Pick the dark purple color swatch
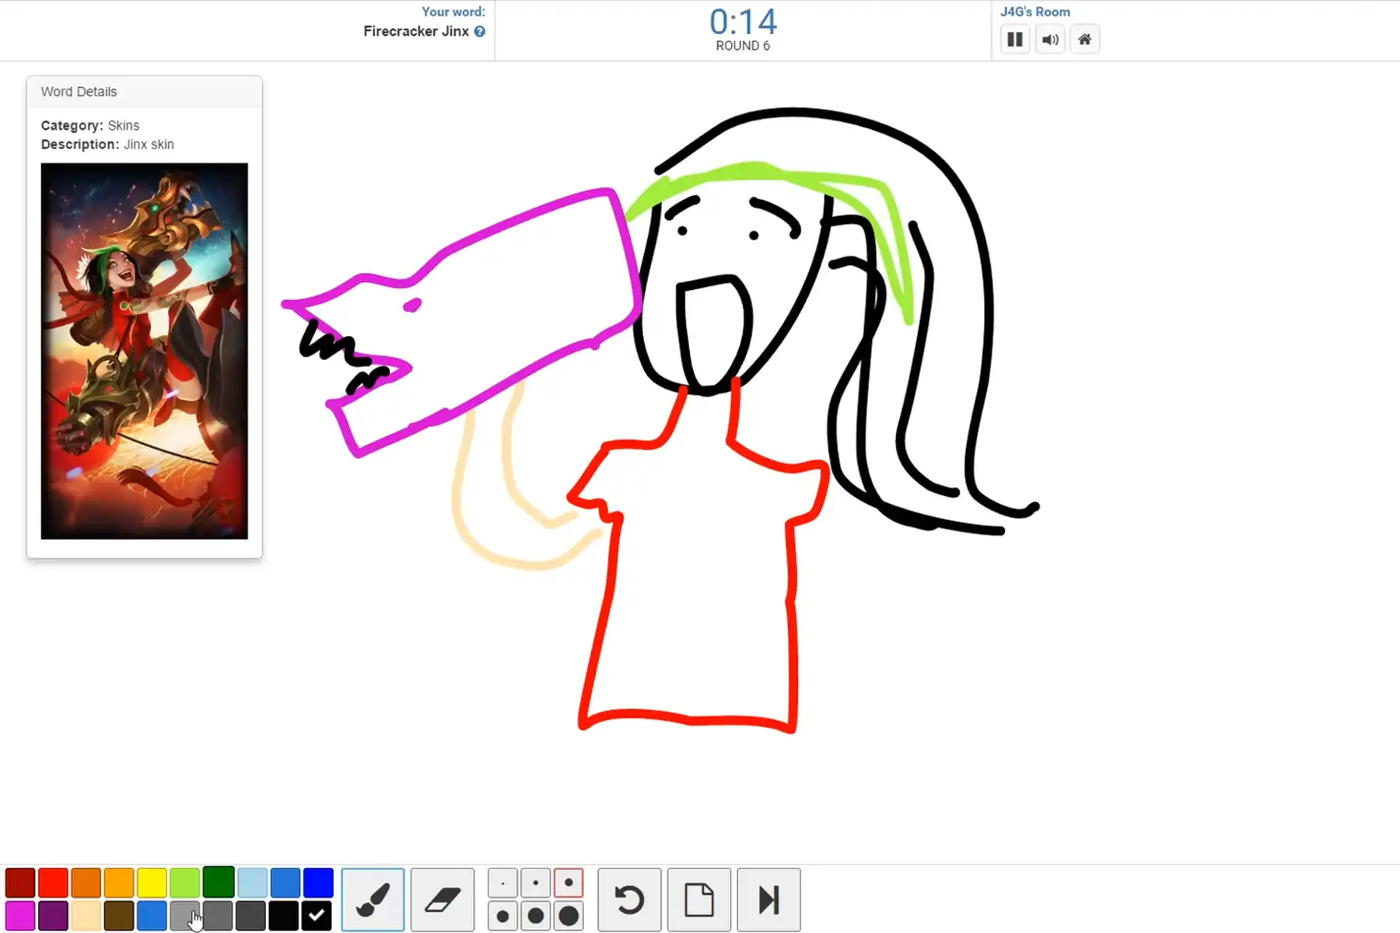This screenshot has height=933, width=1400. click(53, 916)
